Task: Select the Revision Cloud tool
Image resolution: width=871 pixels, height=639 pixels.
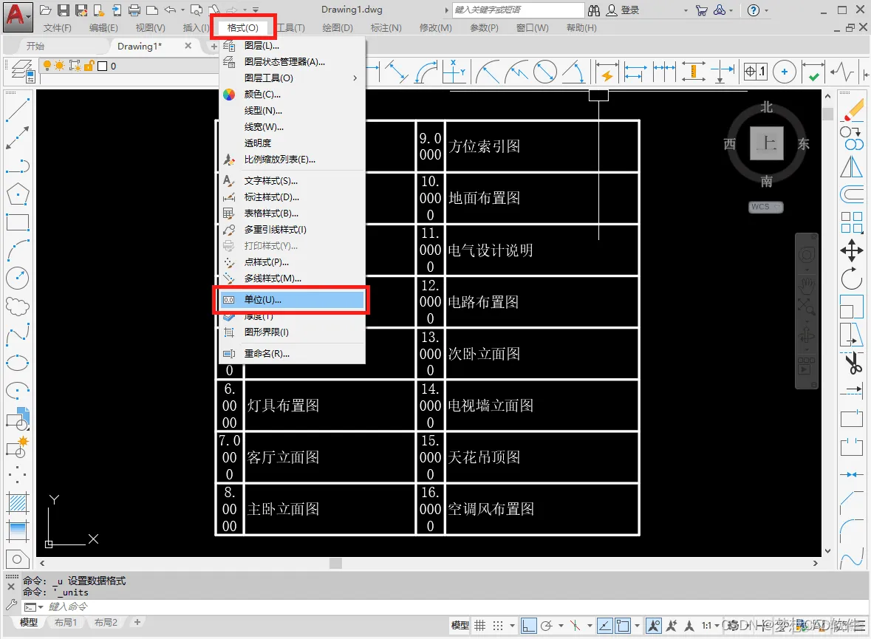Action: tap(17, 306)
